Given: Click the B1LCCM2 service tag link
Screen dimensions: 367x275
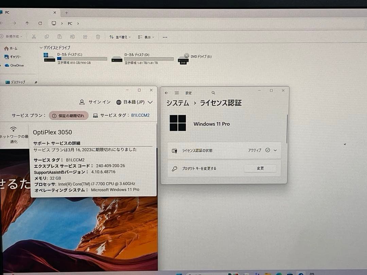Looking at the screenshot, I should (140, 115).
